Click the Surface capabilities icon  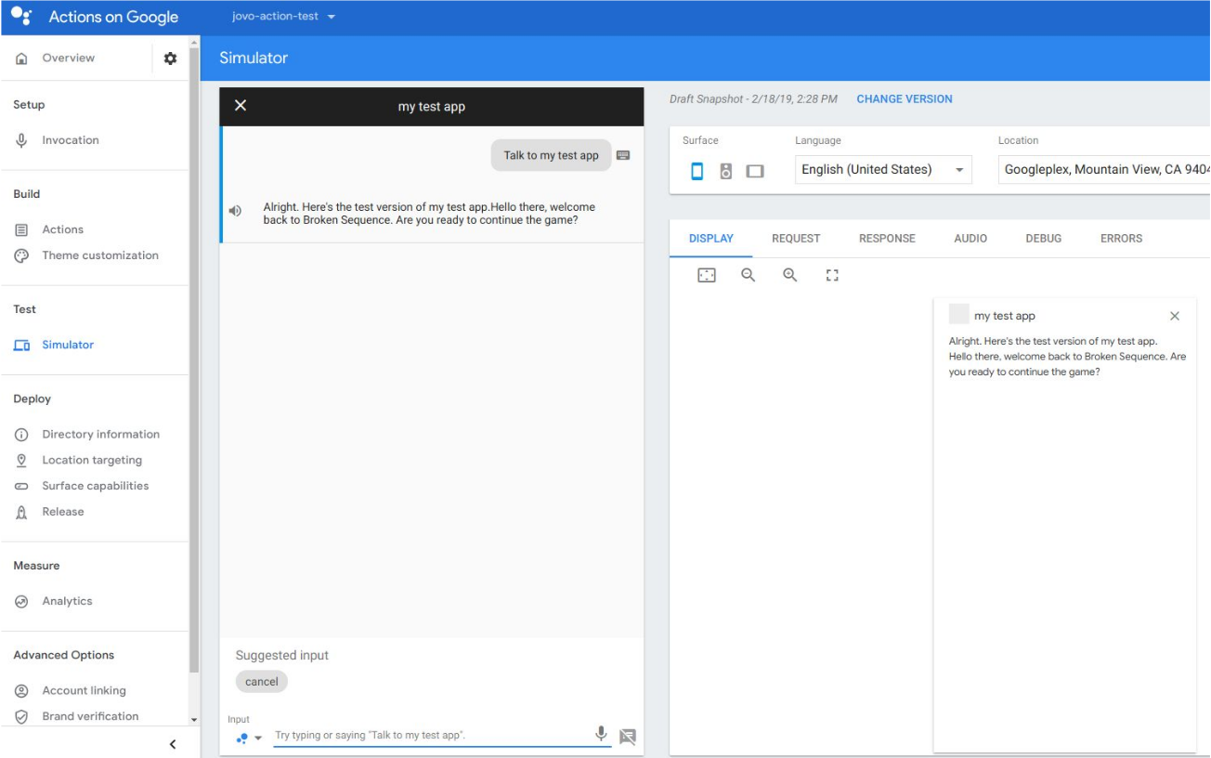21,486
